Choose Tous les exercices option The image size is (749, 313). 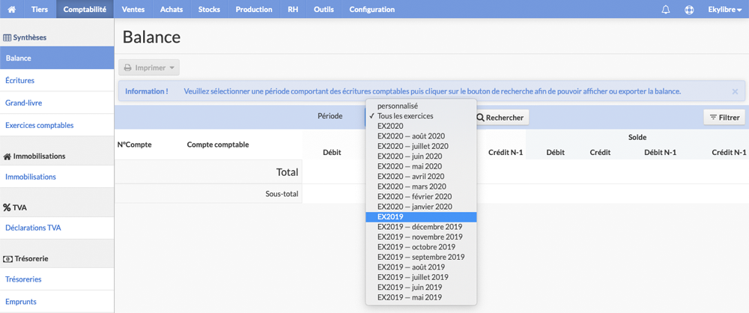pyautogui.click(x=421, y=116)
